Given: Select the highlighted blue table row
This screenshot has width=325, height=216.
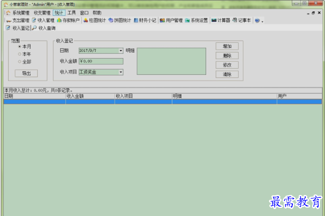Looking at the screenshot, I should [x=162, y=102].
